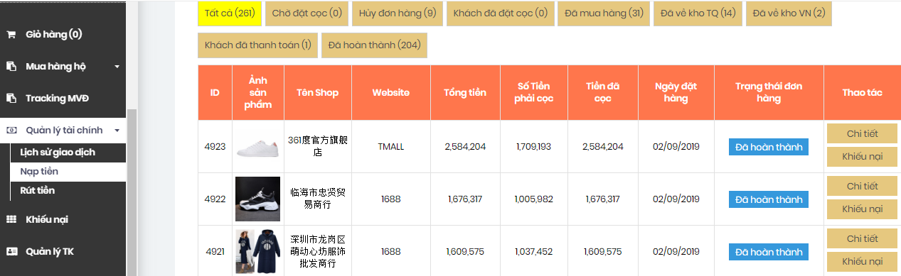Click Đã hoàn thành status of order 4921
Image resolution: width=901 pixels, height=276 pixels.
point(769,252)
